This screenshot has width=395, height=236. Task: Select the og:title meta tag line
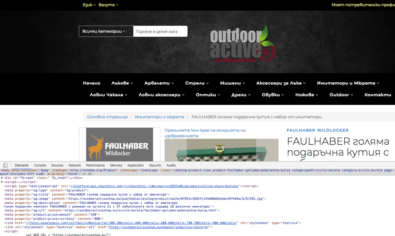click(x=87, y=194)
